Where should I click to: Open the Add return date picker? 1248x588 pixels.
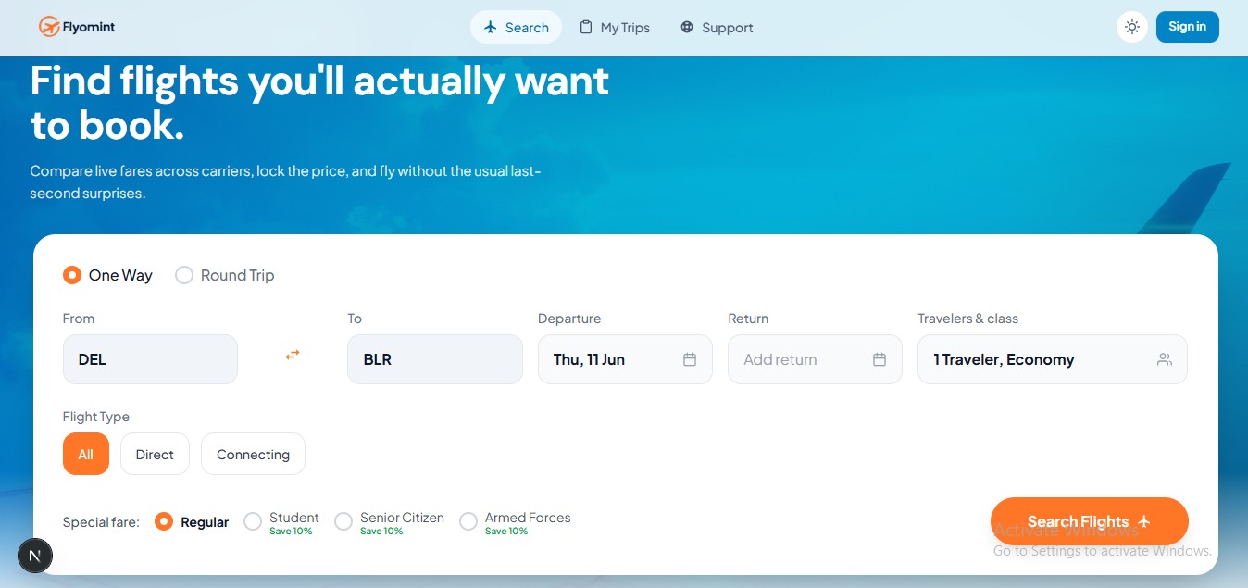(815, 359)
